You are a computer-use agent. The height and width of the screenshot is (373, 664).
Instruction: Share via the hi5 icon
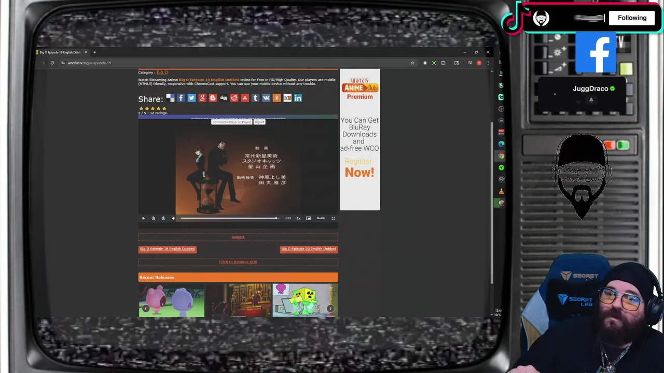(x=287, y=98)
